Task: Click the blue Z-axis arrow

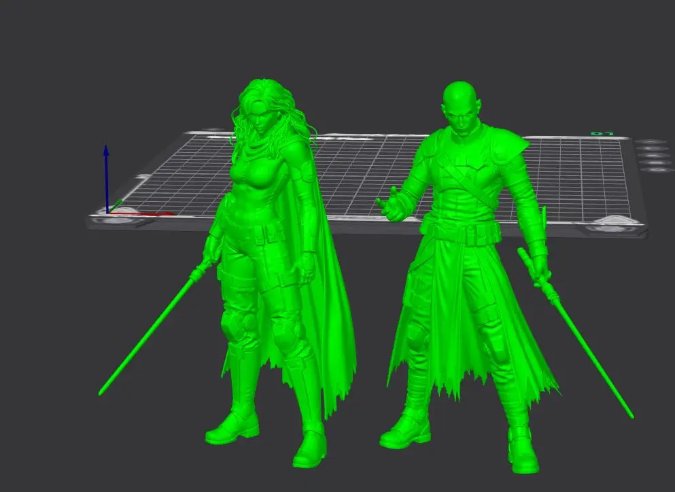Action: pyautogui.click(x=106, y=178)
